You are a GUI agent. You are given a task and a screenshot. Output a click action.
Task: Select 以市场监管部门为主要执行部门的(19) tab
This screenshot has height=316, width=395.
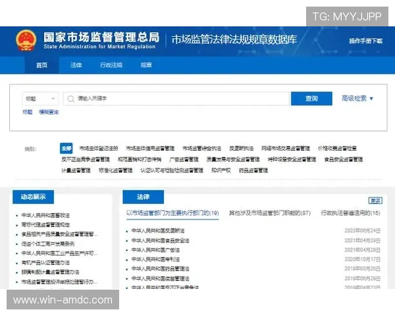[x=172, y=213]
